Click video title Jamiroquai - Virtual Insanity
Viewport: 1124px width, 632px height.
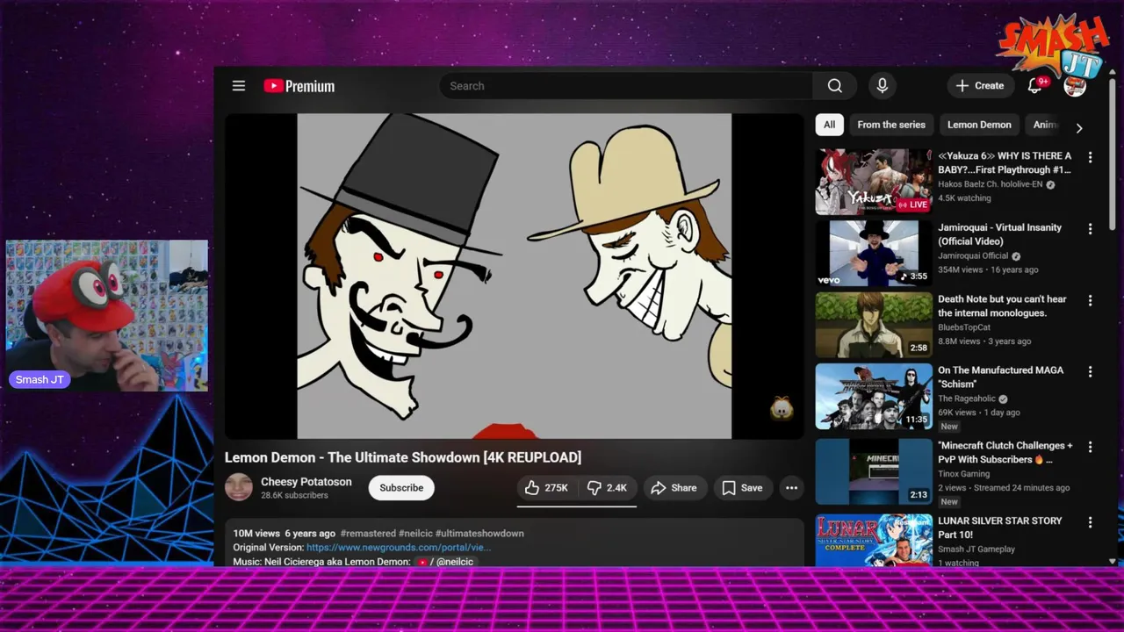999,234
